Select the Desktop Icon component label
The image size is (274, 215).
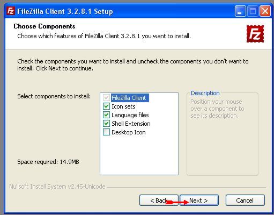coord(129,132)
